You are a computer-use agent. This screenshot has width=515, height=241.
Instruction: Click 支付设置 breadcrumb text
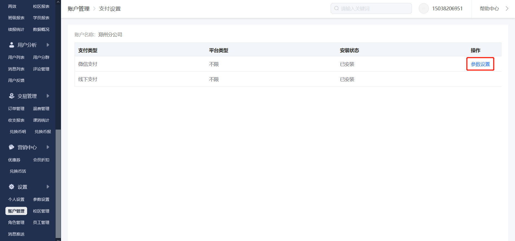(x=110, y=9)
